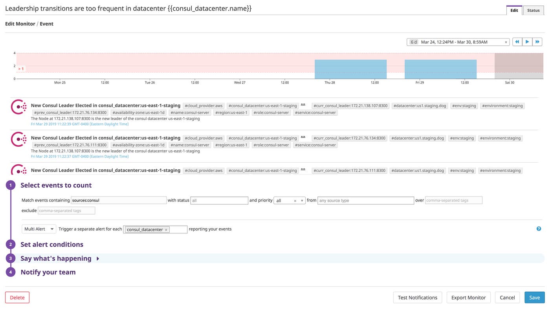
Task: Click the fast-forward time range icon
Action: 537,42
